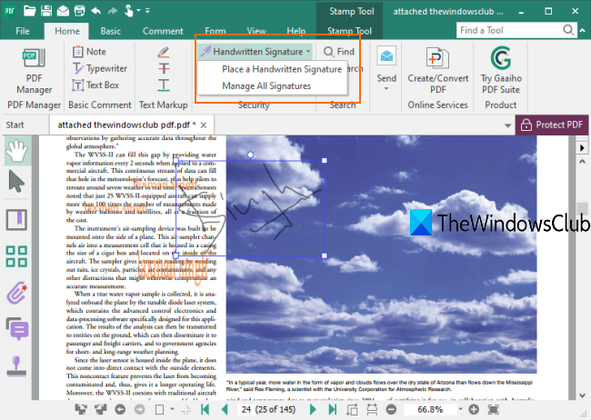Click the Find button

(339, 51)
